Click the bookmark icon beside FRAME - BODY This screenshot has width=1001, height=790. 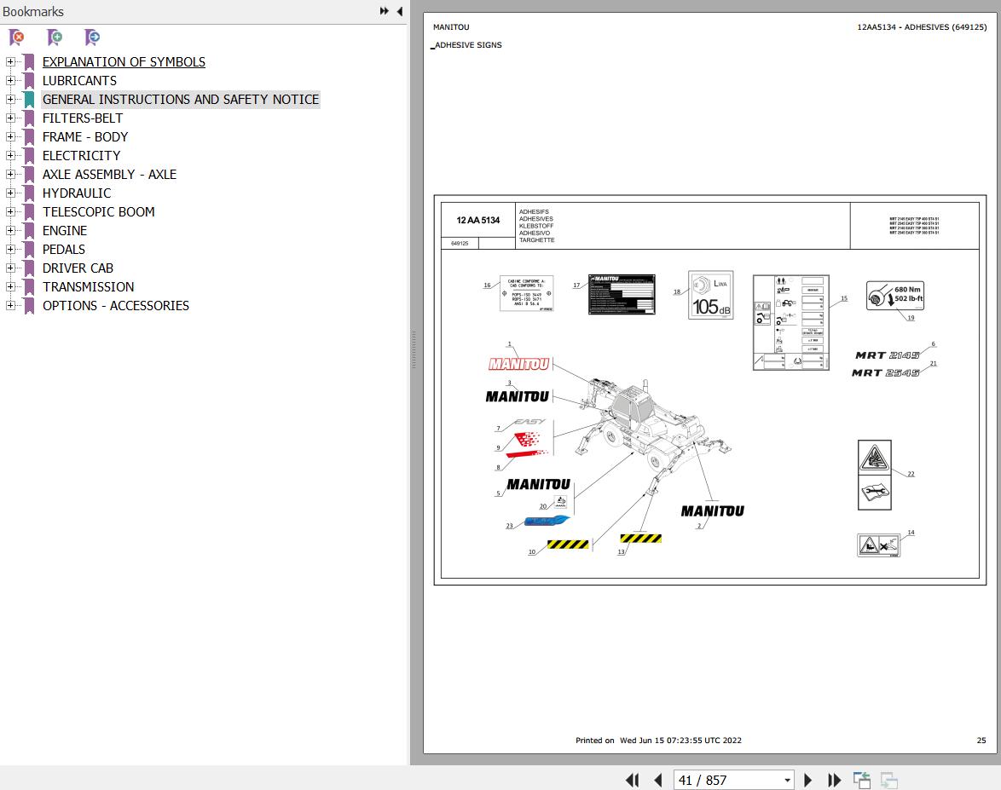coord(29,136)
